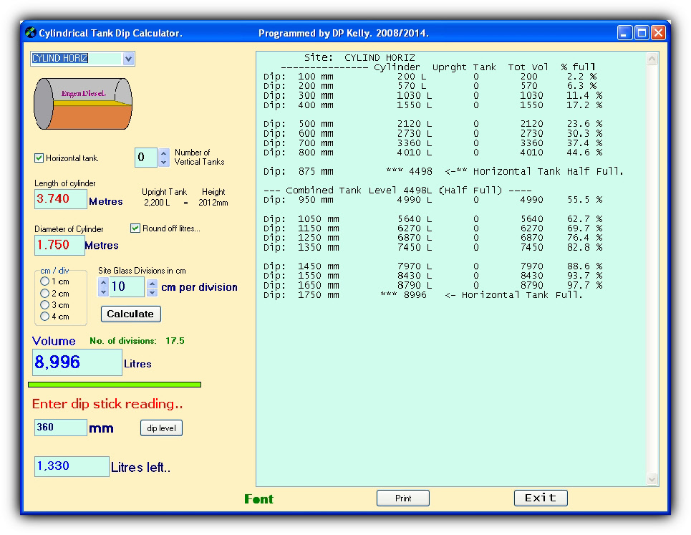Click the scrollbar of the results panel
The image size is (691, 535).
click(652, 269)
